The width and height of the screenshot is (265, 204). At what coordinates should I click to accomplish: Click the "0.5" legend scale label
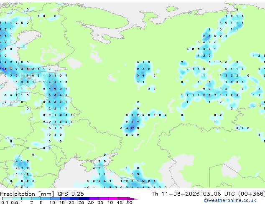click(x=15, y=202)
